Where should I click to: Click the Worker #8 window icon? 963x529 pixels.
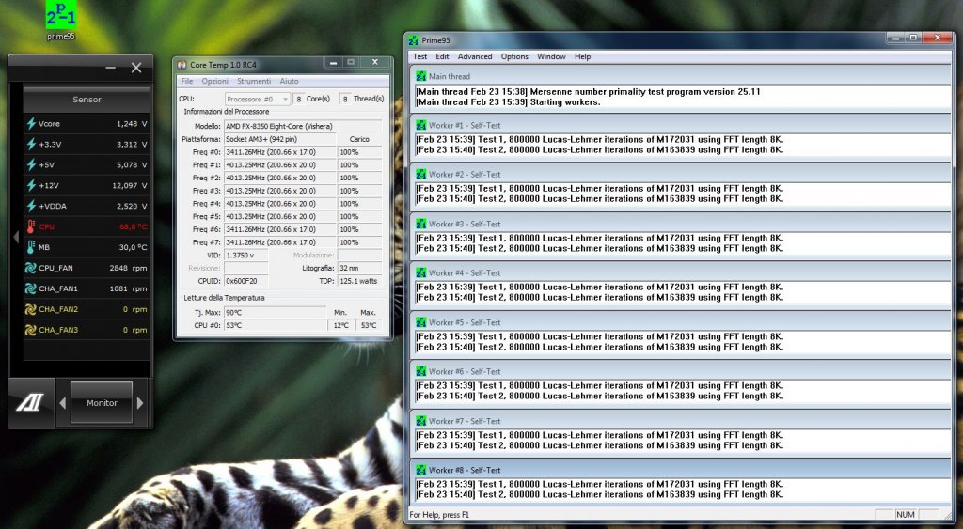420,470
